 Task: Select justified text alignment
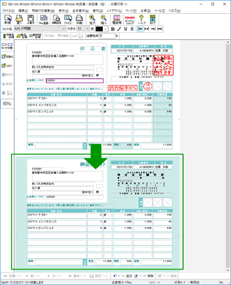160,29
